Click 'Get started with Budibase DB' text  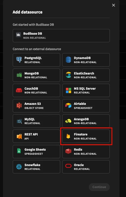point(33,25)
